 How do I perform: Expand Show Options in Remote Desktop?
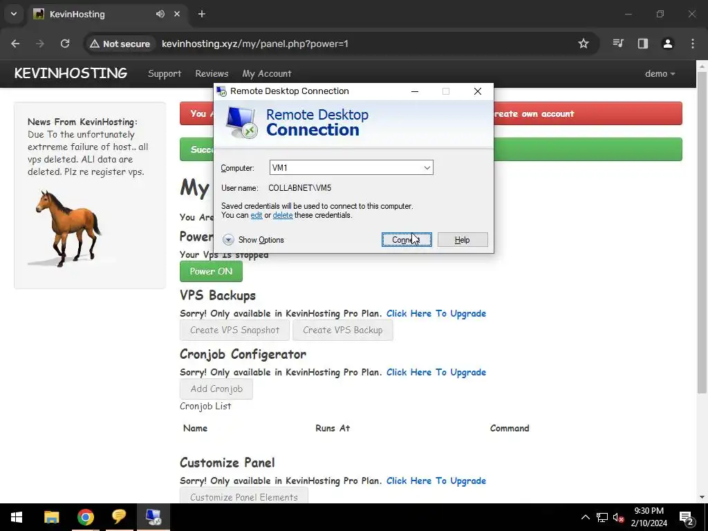(x=253, y=240)
